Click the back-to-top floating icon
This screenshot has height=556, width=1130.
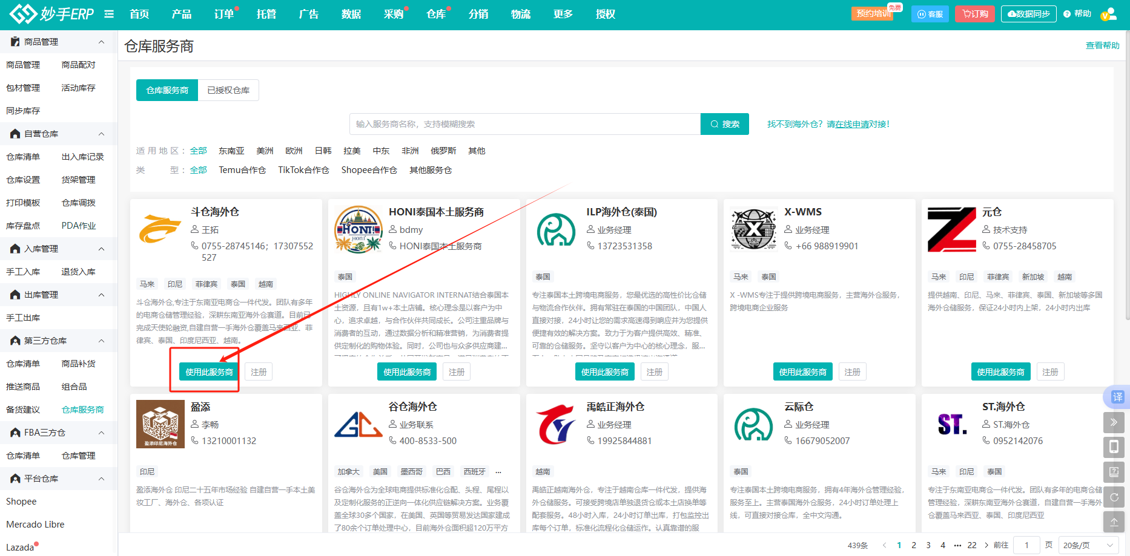tap(1114, 522)
